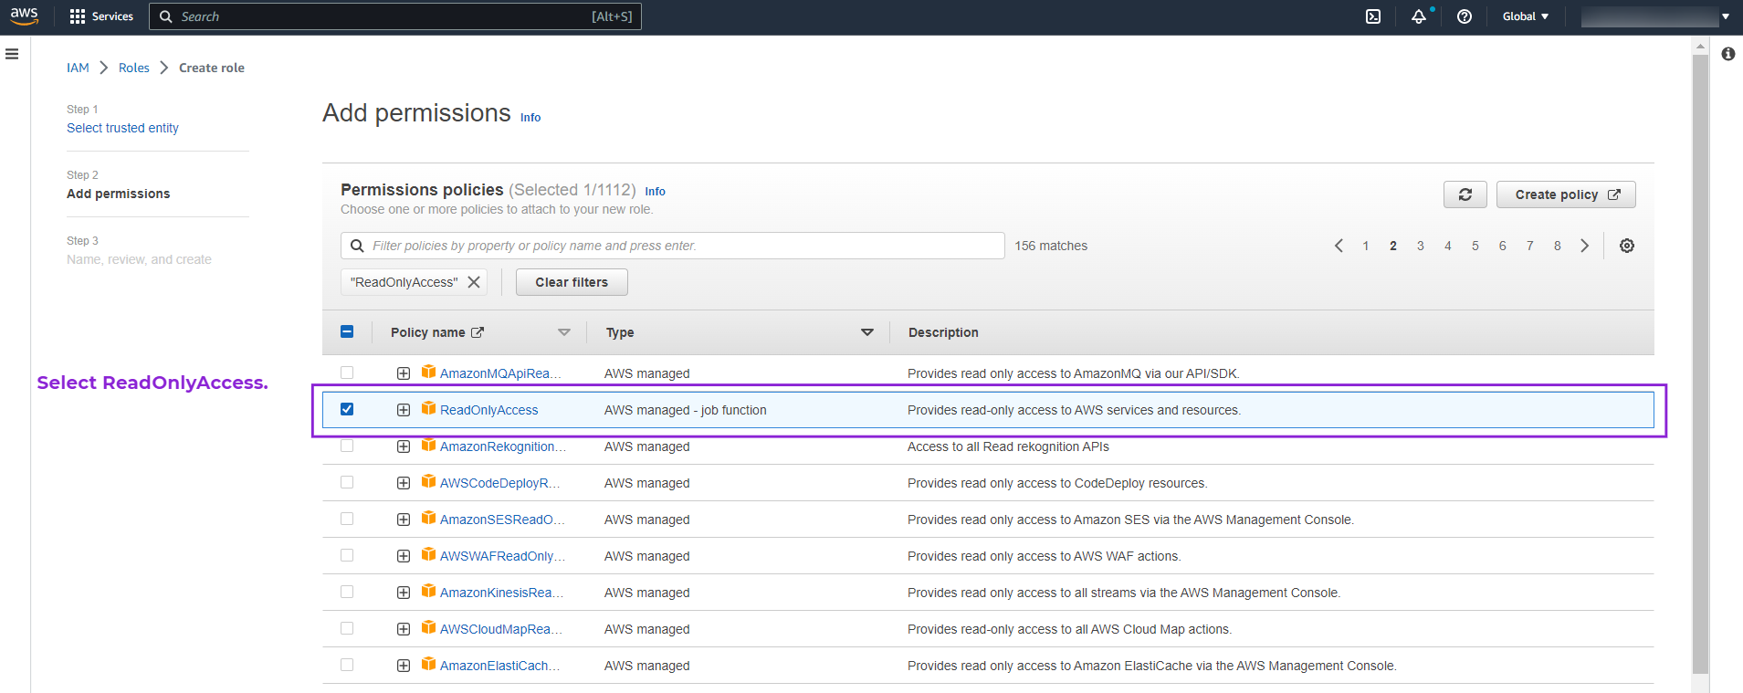Expand the AWSCodeDeployR… policy details

click(x=404, y=483)
